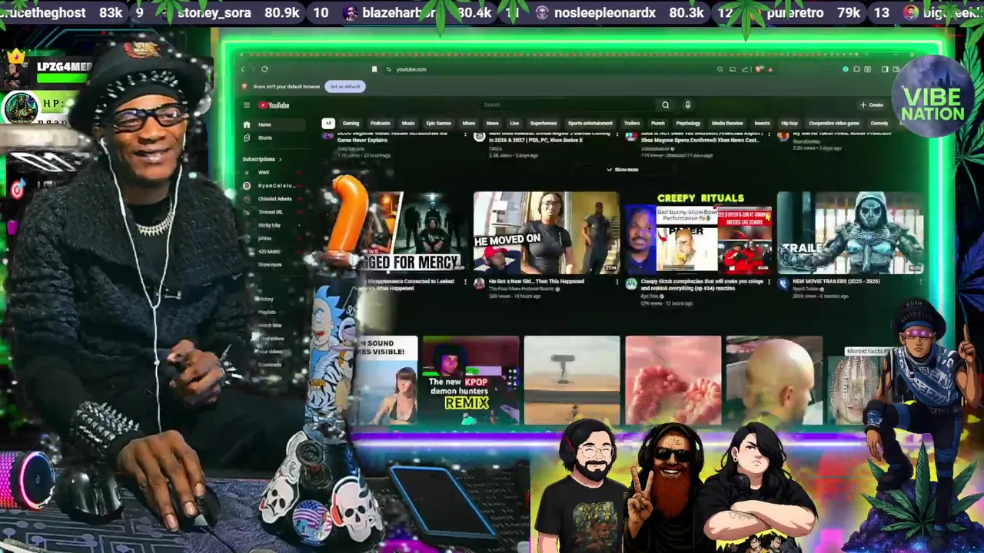Click the Create button
Viewport: 984px width, 553px height.
pyautogui.click(x=872, y=105)
